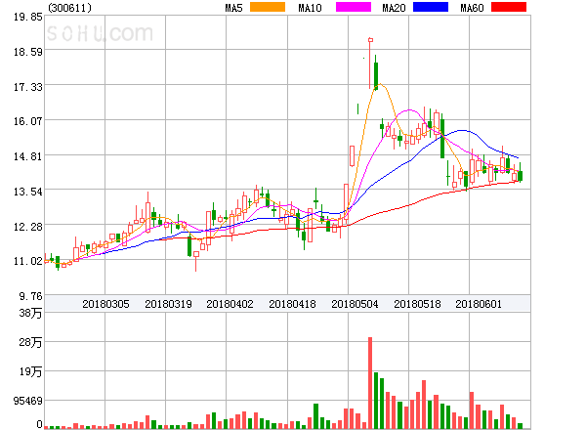Click the 17.33 price axis label
The width and height of the screenshot is (586, 430).
click(x=28, y=87)
